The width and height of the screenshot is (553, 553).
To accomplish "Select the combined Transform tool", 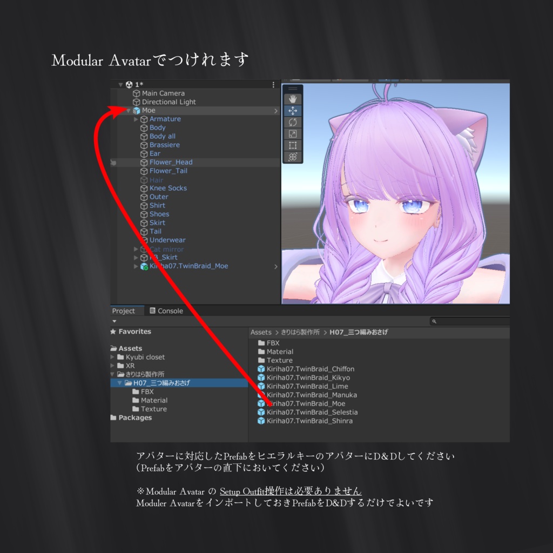I will click(x=292, y=157).
